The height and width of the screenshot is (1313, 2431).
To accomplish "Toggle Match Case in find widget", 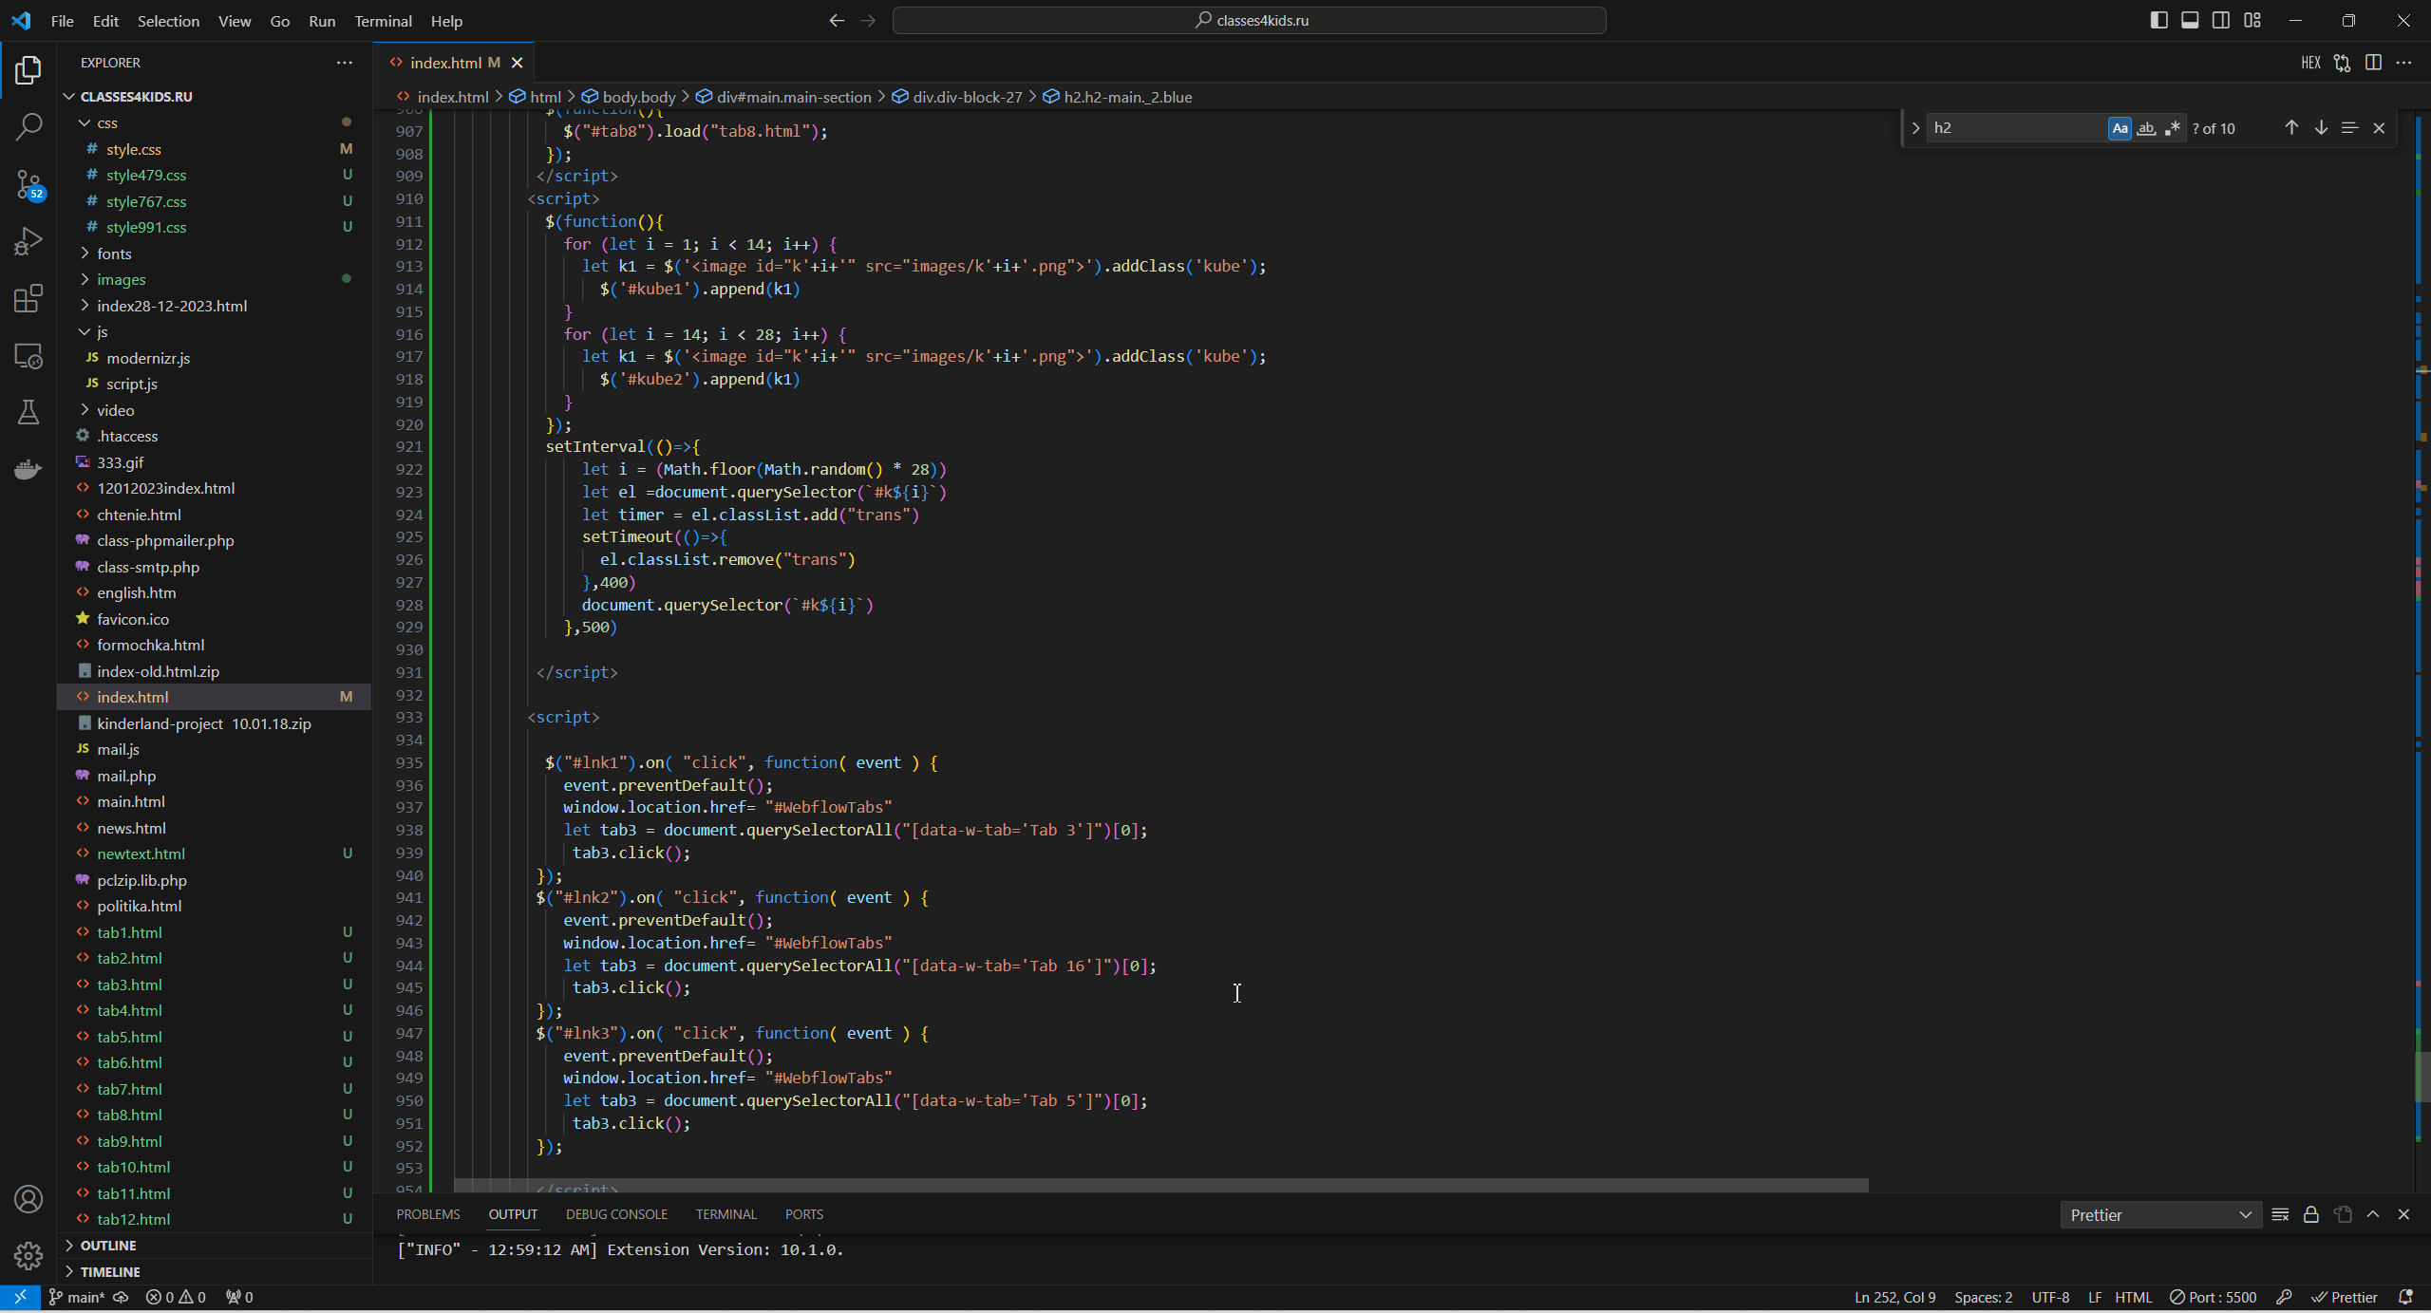I will click(2120, 128).
